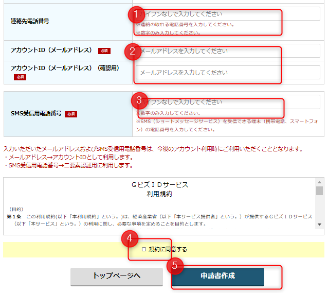Image resolution: width=328 pixels, height=293 pixels.
Task: Click the ※連絡の取れる電話番号 note text
Action: (x=185, y=25)
